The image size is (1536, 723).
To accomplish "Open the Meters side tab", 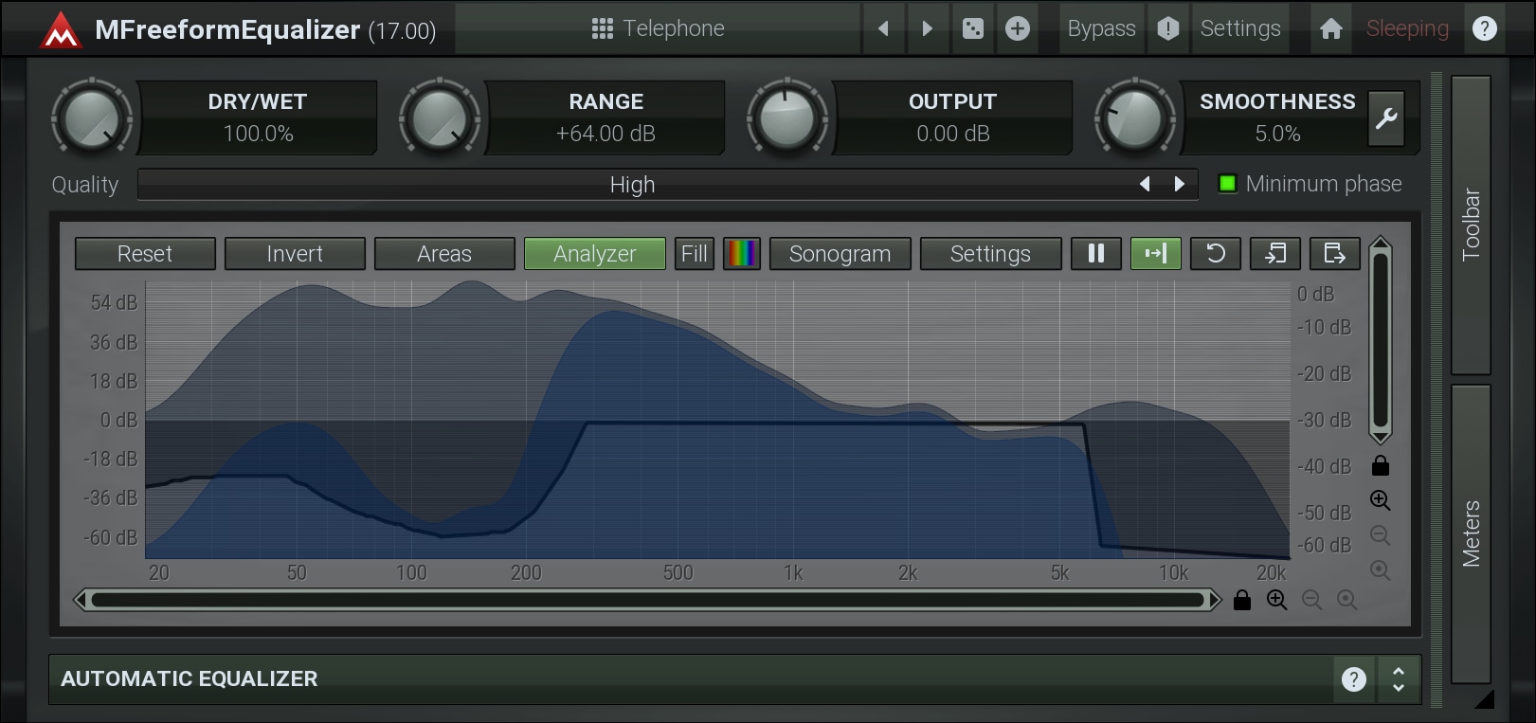I will tap(1471, 533).
